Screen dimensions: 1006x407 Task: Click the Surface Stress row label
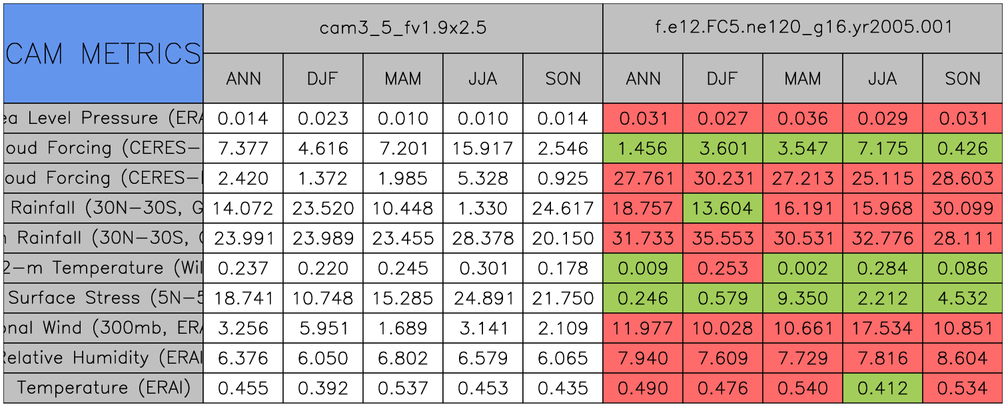pyautogui.click(x=103, y=298)
